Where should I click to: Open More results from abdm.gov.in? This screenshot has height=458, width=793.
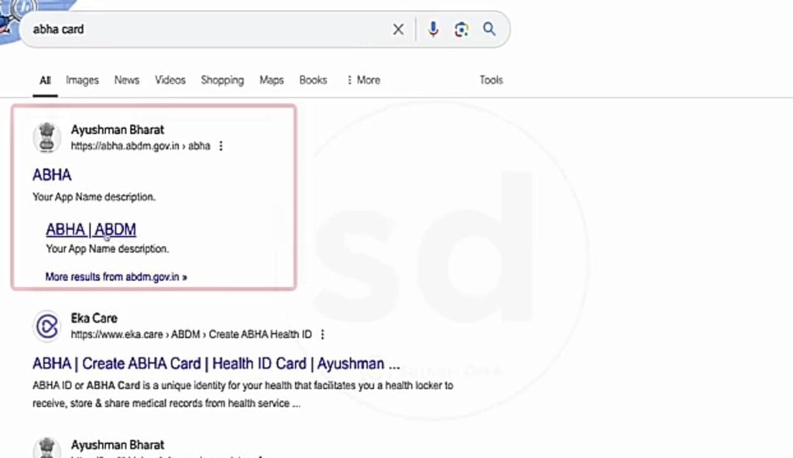pos(116,277)
